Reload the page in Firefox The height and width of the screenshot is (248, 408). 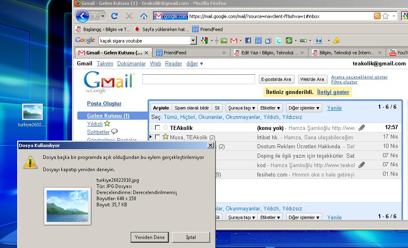114,16
